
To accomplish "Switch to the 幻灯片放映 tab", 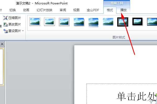I will (44, 10).
